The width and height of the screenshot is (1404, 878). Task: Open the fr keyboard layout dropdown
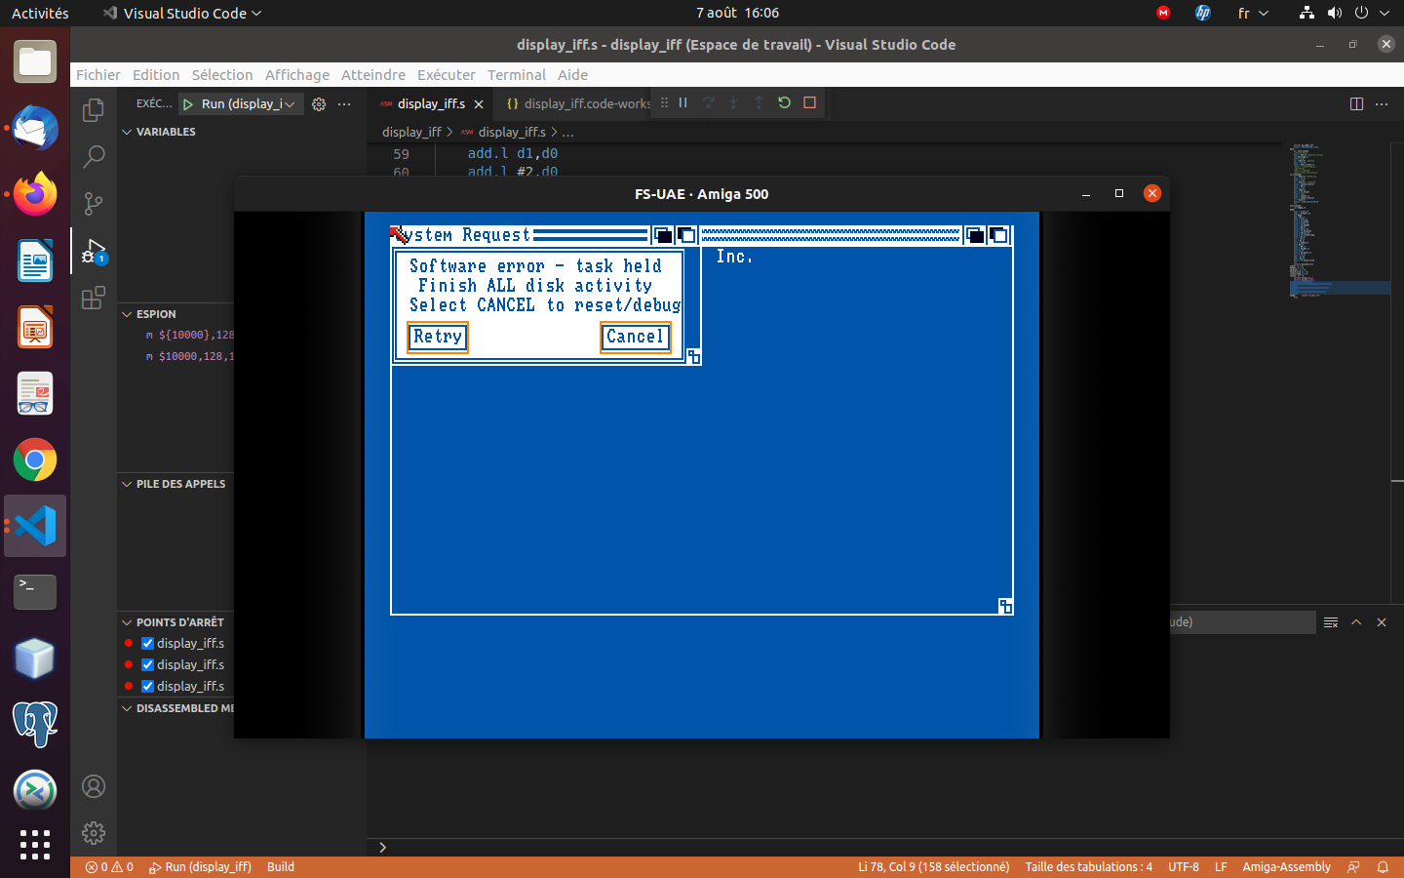[x=1253, y=13]
